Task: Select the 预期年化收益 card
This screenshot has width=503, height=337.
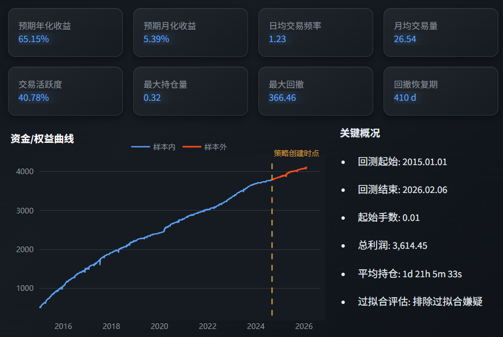Action: click(x=65, y=32)
